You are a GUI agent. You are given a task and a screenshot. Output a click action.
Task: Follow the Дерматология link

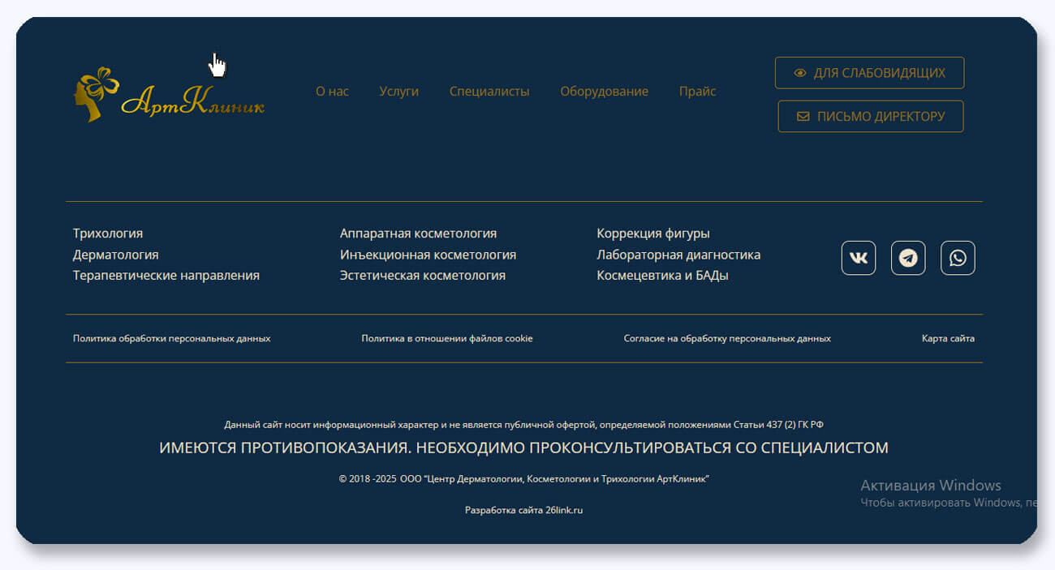point(116,255)
